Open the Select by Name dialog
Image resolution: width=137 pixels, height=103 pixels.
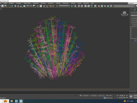(x=6, y=6)
